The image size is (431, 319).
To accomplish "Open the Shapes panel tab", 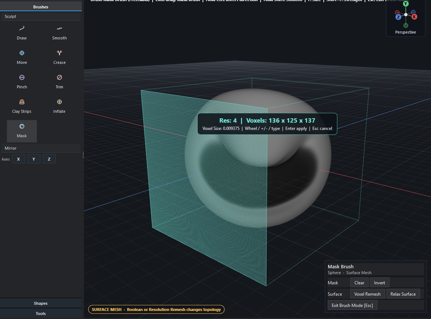I will 41,303.
